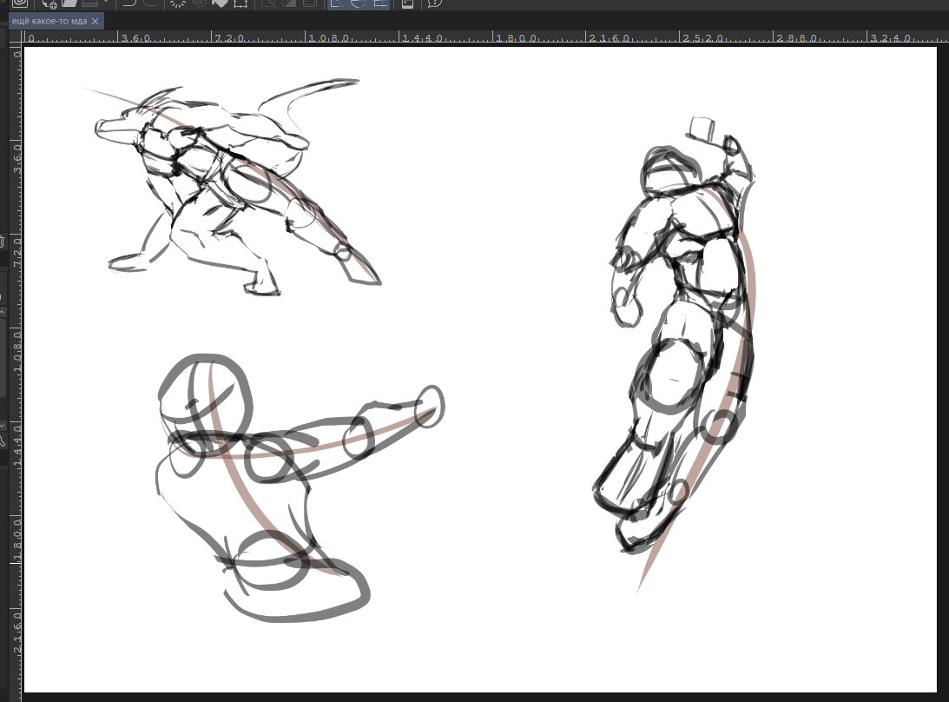Screen dimensions: 949x702
Task: Apply Fill using the bucket icon
Action: 220,3
